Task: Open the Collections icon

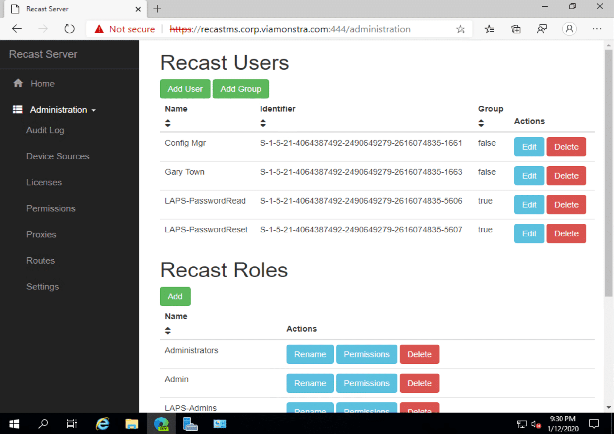Action: [516, 29]
